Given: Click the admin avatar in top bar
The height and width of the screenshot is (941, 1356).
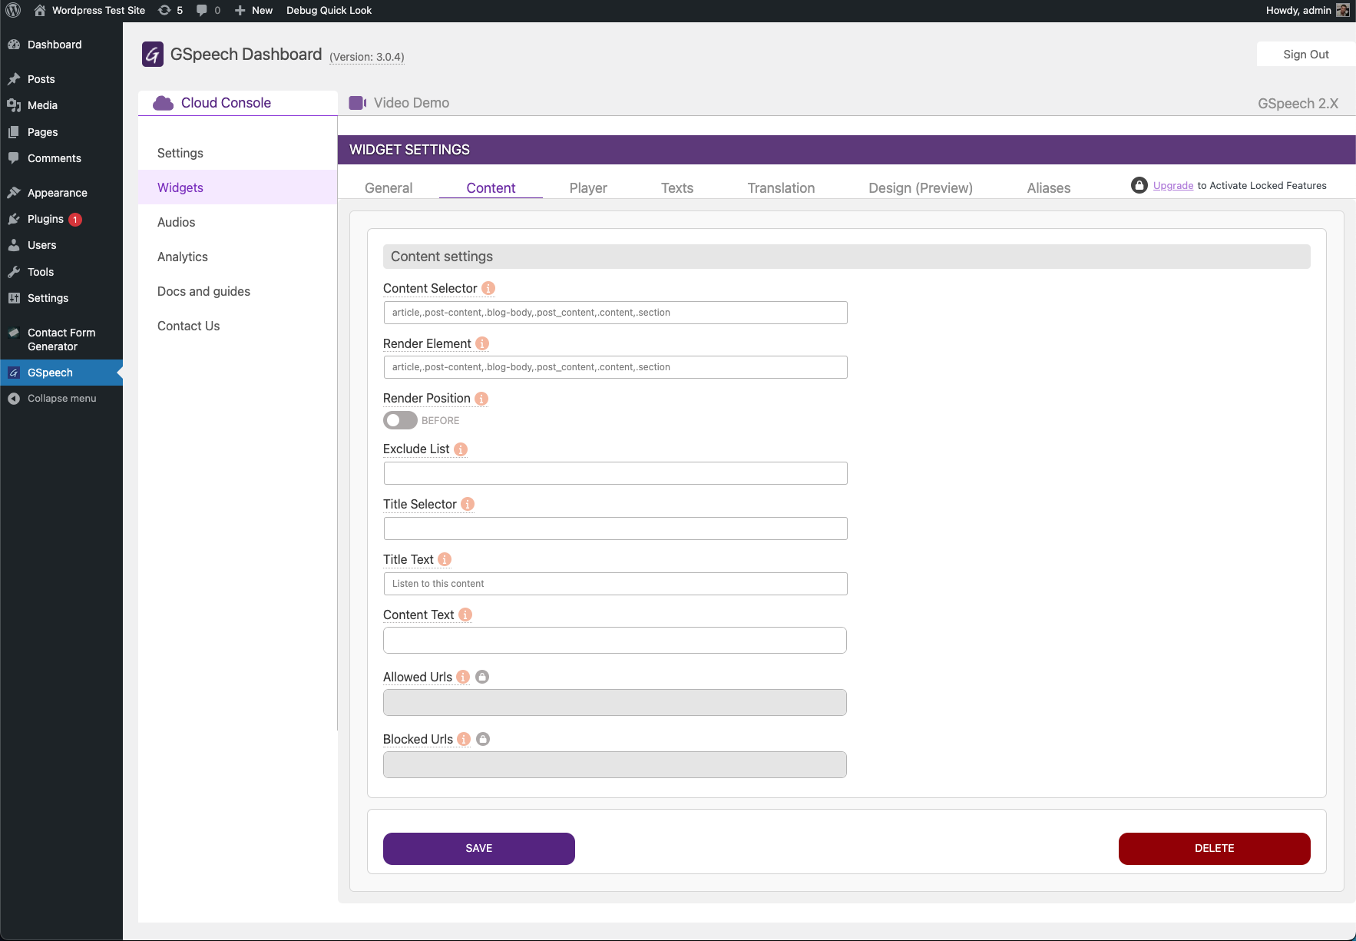Looking at the screenshot, I should pyautogui.click(x=1342, y=10).
